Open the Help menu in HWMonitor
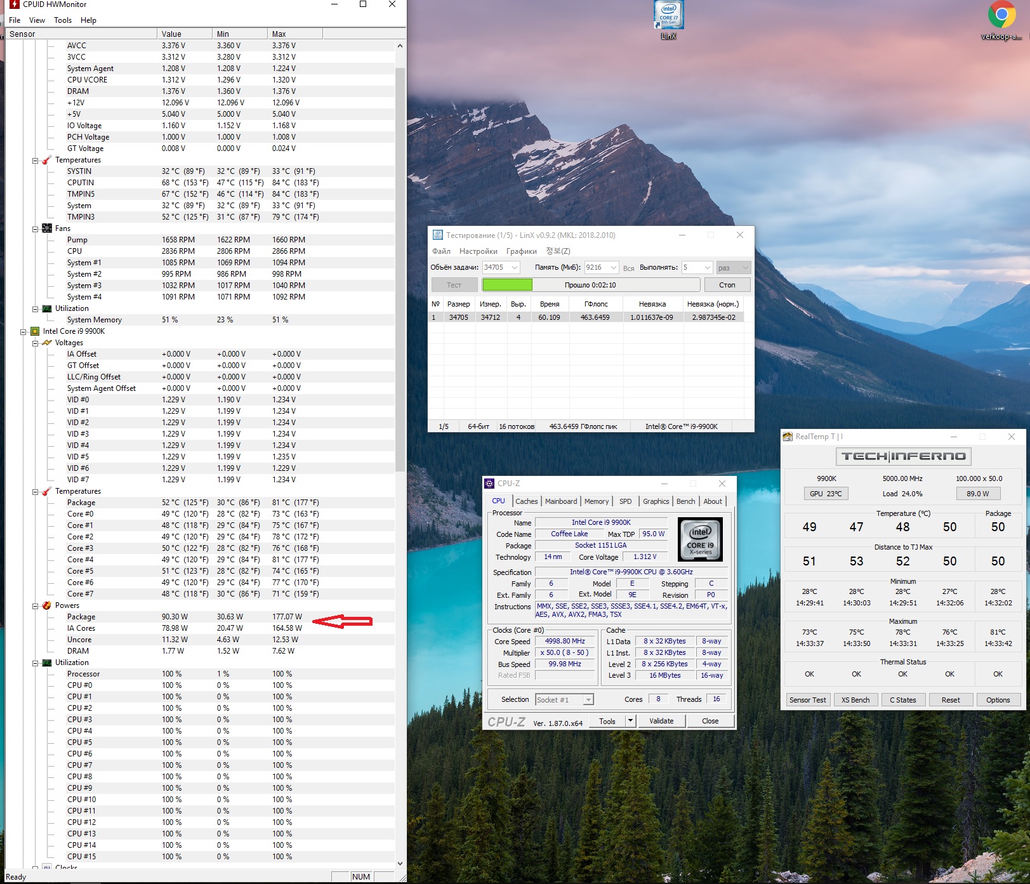Screen dimensions: 1030x884 [x=88, y=20]
